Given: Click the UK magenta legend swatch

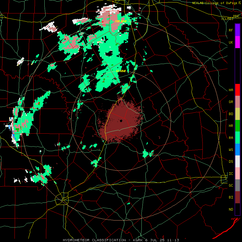Looking at the screenshot, I should click(237, 42).
